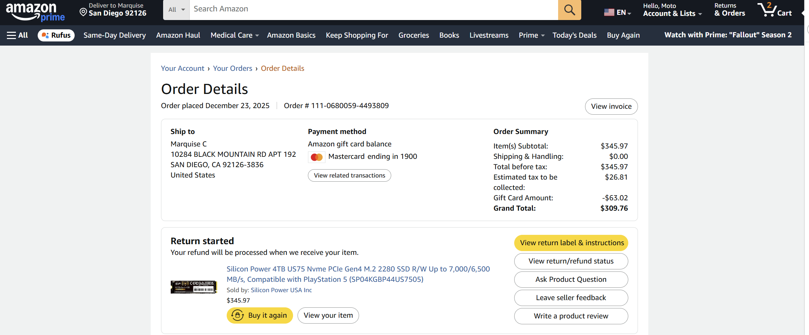Open Amazon Basics nav item
This screenshot has width=809, height=335.
pyautogui.click(x=291, y=35)
